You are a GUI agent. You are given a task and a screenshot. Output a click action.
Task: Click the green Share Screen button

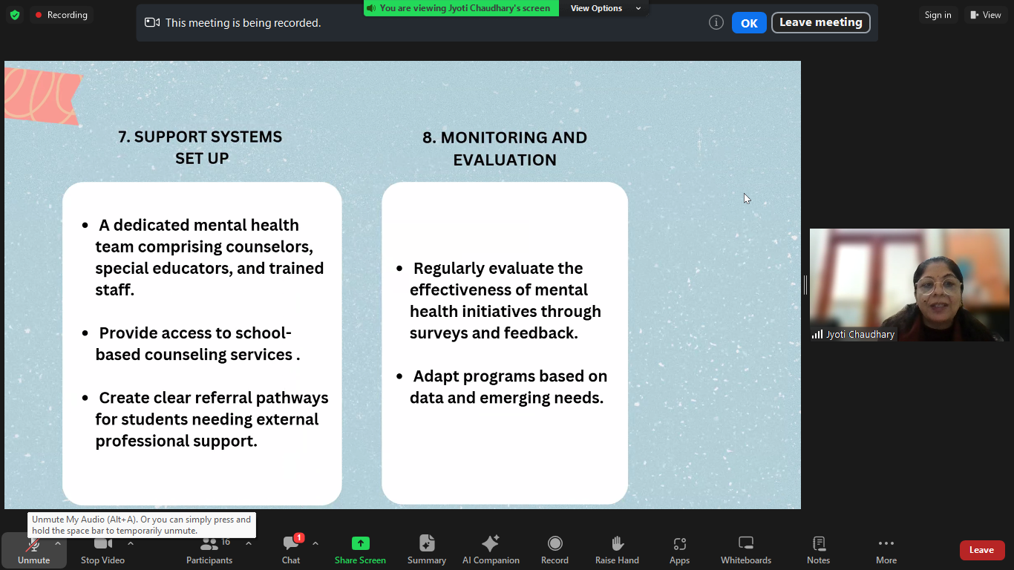[360, 551]
